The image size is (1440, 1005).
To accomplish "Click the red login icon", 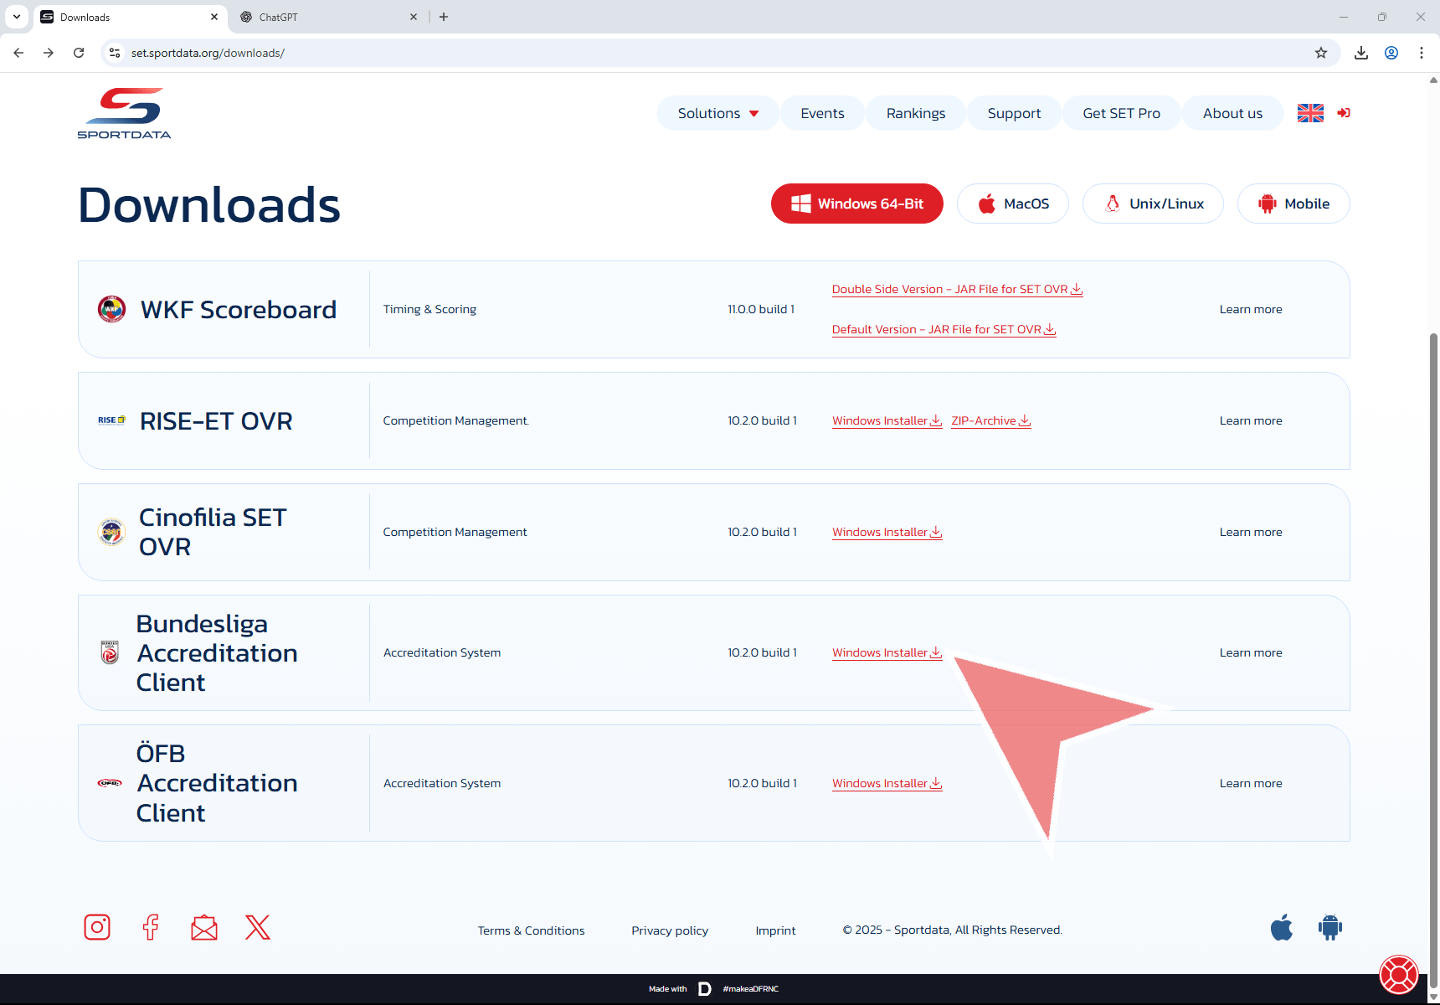I will click(x=1344, y=113).
